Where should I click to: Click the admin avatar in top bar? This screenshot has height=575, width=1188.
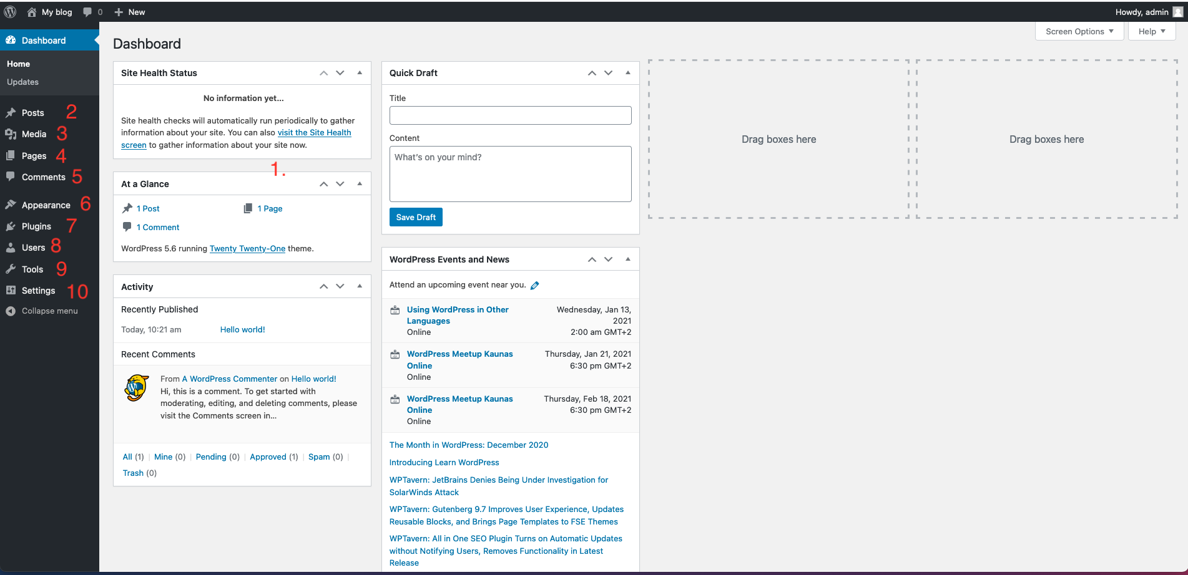(x=1177, y=12)
